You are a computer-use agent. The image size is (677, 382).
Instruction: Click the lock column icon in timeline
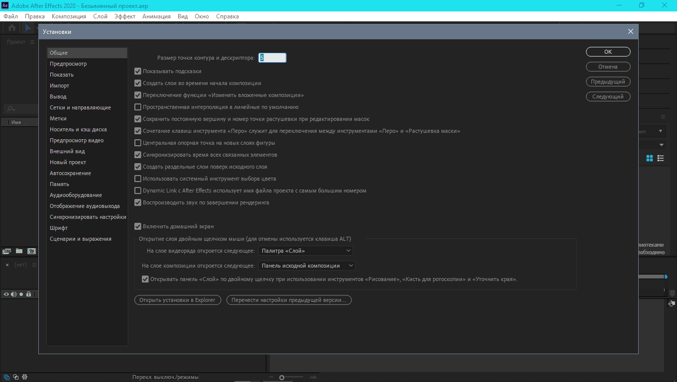[x=29, y=294]
